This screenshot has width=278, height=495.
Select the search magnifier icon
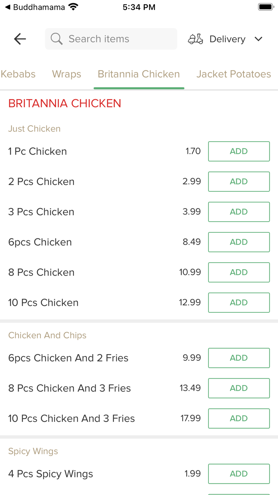pyautogui.click(x=56, y=39)
